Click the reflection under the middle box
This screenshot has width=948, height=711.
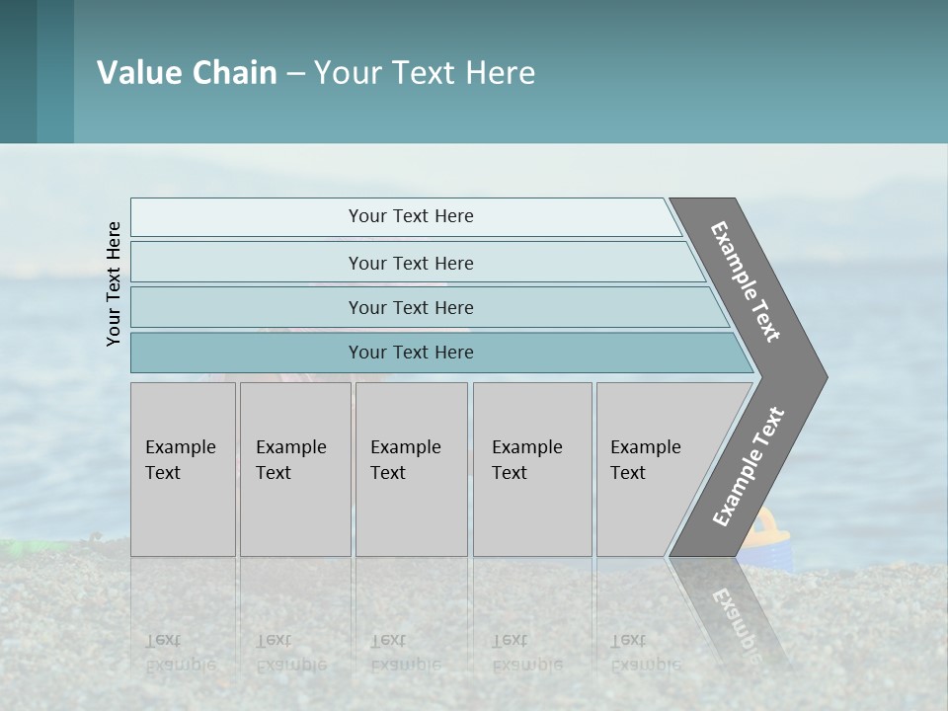(x=405, y=652)
